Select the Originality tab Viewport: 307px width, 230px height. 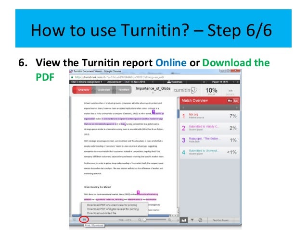pyautogui.click(x=82, y=90)
